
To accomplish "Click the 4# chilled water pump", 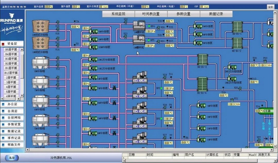I will [200, 106].
